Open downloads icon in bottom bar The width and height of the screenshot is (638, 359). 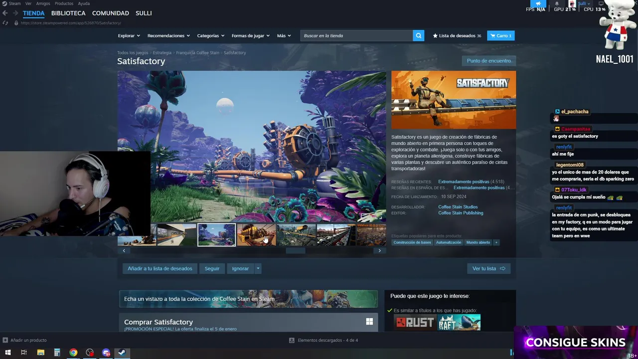click(292, 340)
